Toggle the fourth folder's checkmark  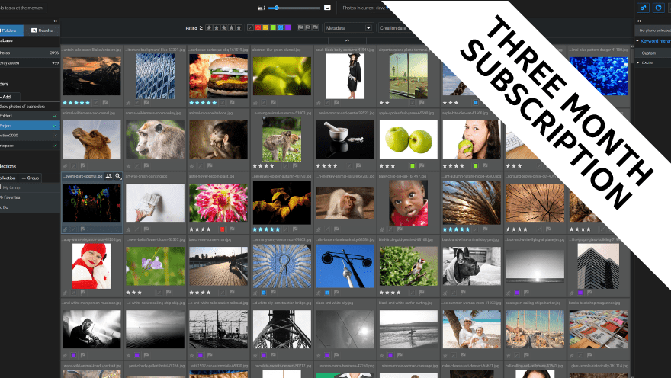coord(55,146)
